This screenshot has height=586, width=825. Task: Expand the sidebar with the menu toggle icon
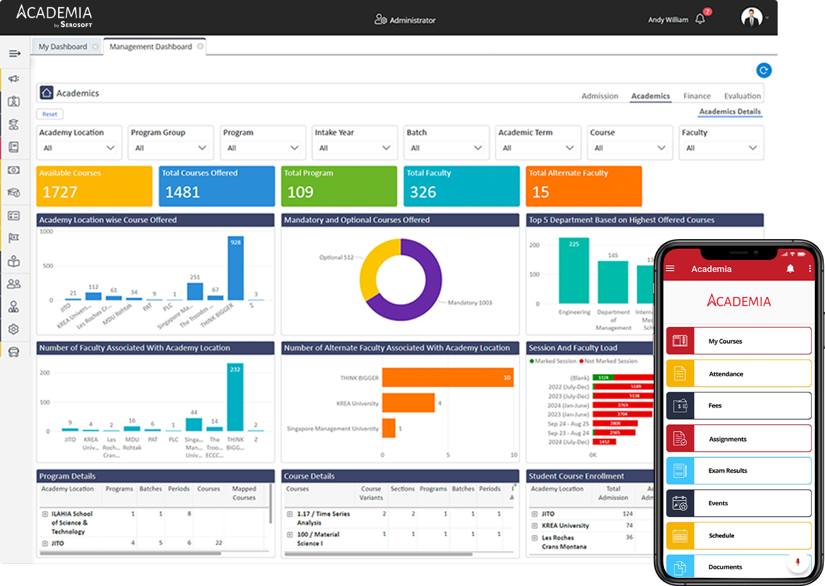pos(15,54)
